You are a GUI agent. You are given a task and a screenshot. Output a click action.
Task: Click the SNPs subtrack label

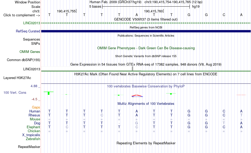(x=36, y=43)
